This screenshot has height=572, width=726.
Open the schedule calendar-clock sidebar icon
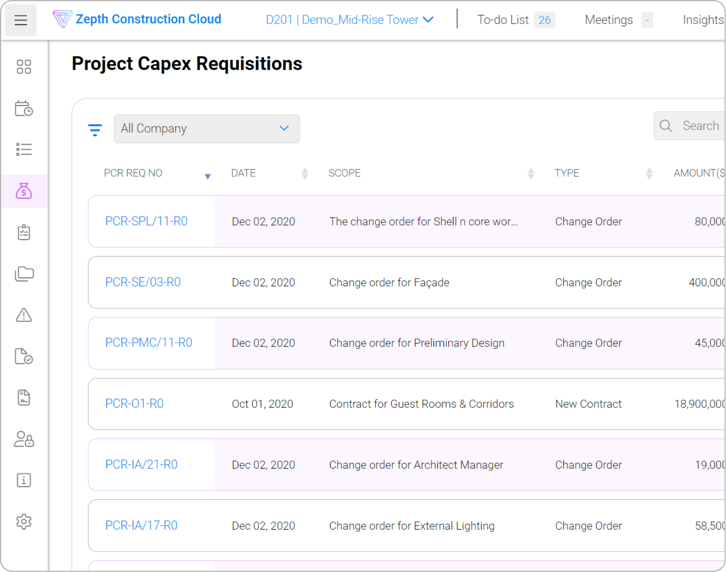24,108
